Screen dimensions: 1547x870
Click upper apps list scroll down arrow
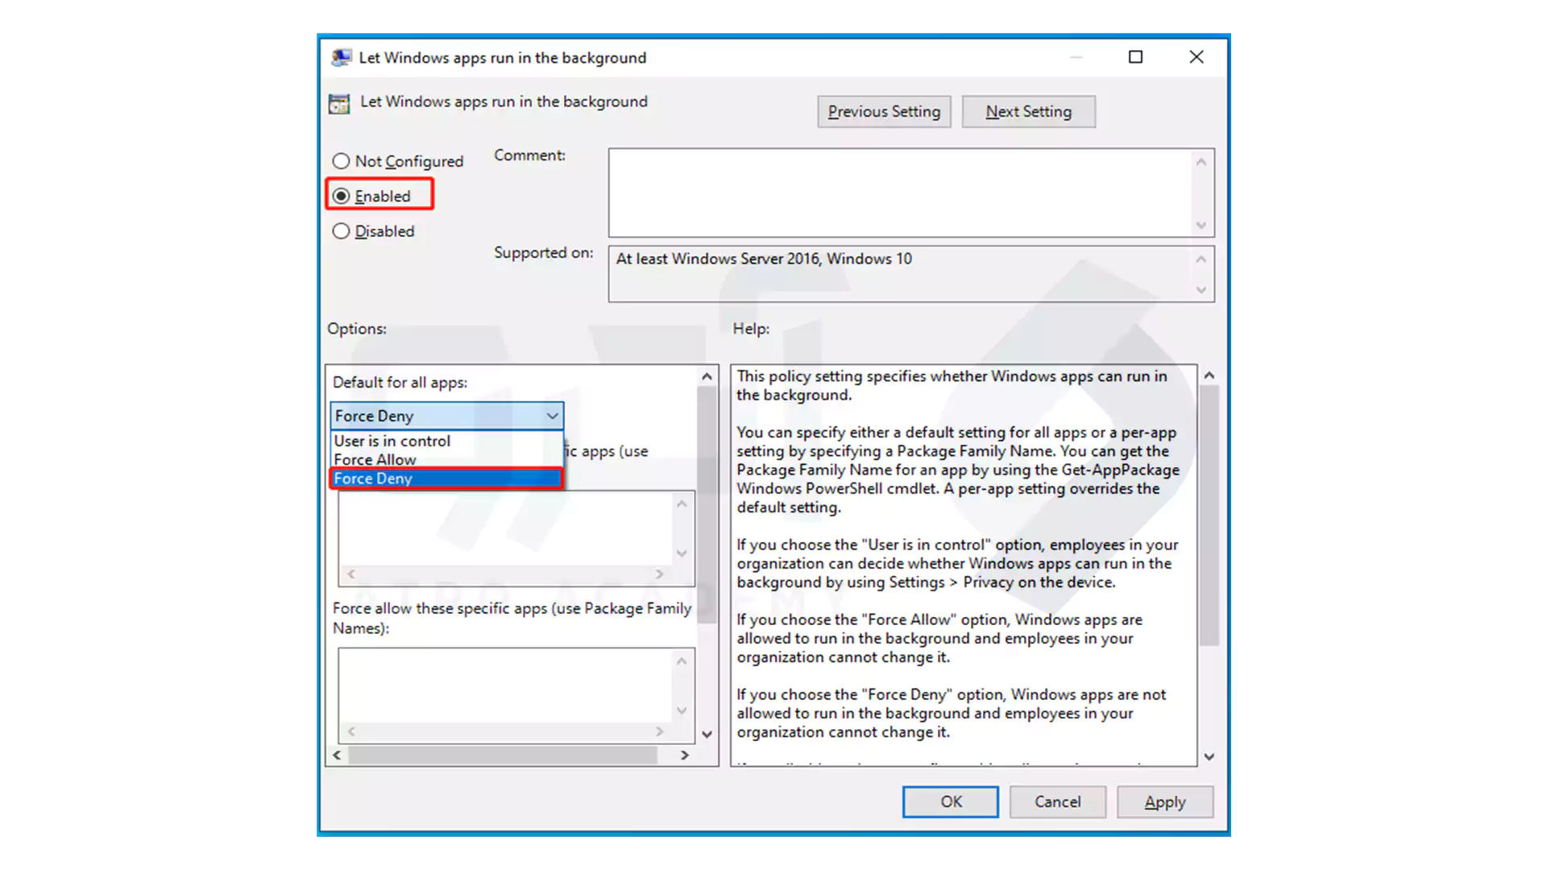[682, 553]
